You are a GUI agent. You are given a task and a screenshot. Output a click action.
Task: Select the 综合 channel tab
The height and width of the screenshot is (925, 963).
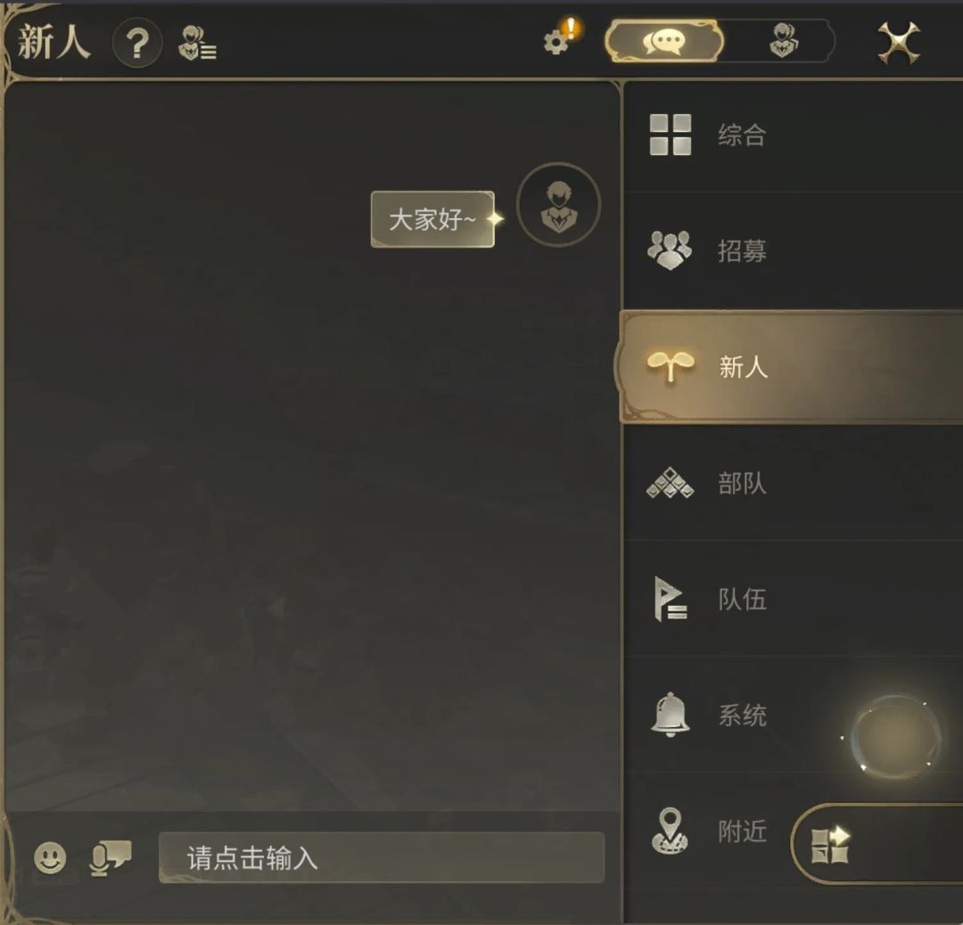pos(793,135)
